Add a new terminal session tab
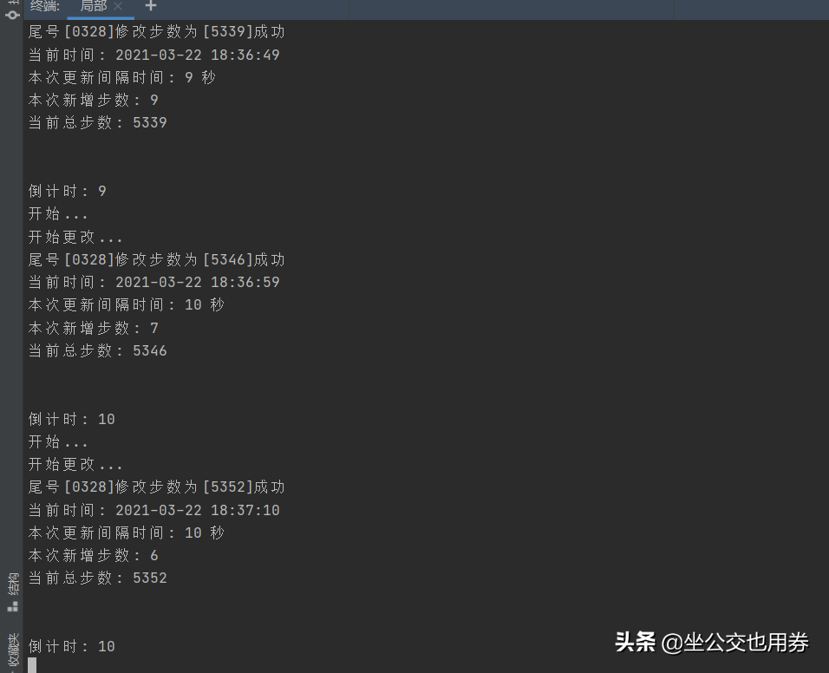 click(x=151, y=6)
